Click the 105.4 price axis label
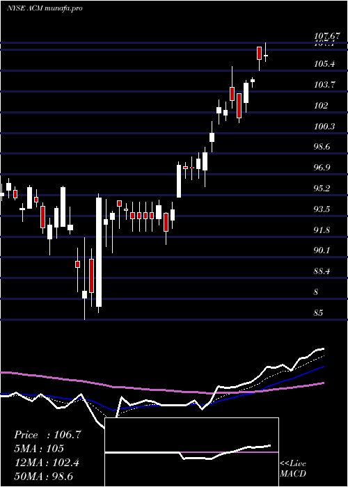The image size is (348, 487). point(324,64)
